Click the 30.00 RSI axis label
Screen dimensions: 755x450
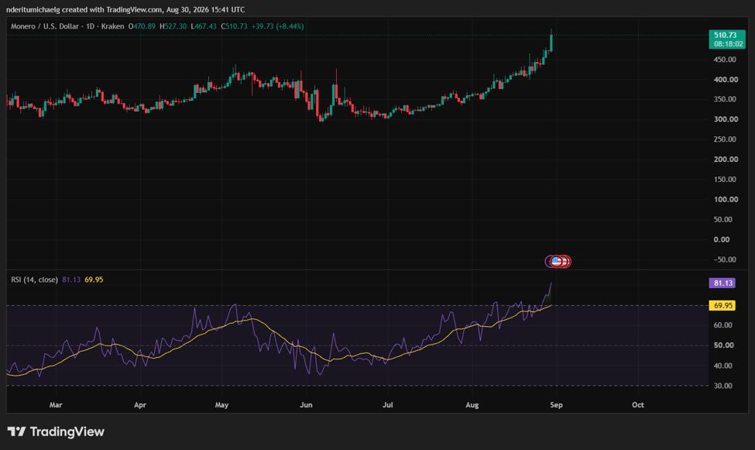pos(722,386)
